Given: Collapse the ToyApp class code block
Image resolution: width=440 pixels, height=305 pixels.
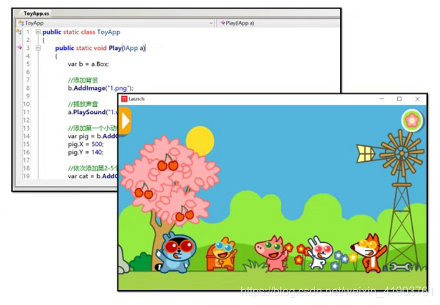Looking at the screenshot, I should (x=39, y=32).
